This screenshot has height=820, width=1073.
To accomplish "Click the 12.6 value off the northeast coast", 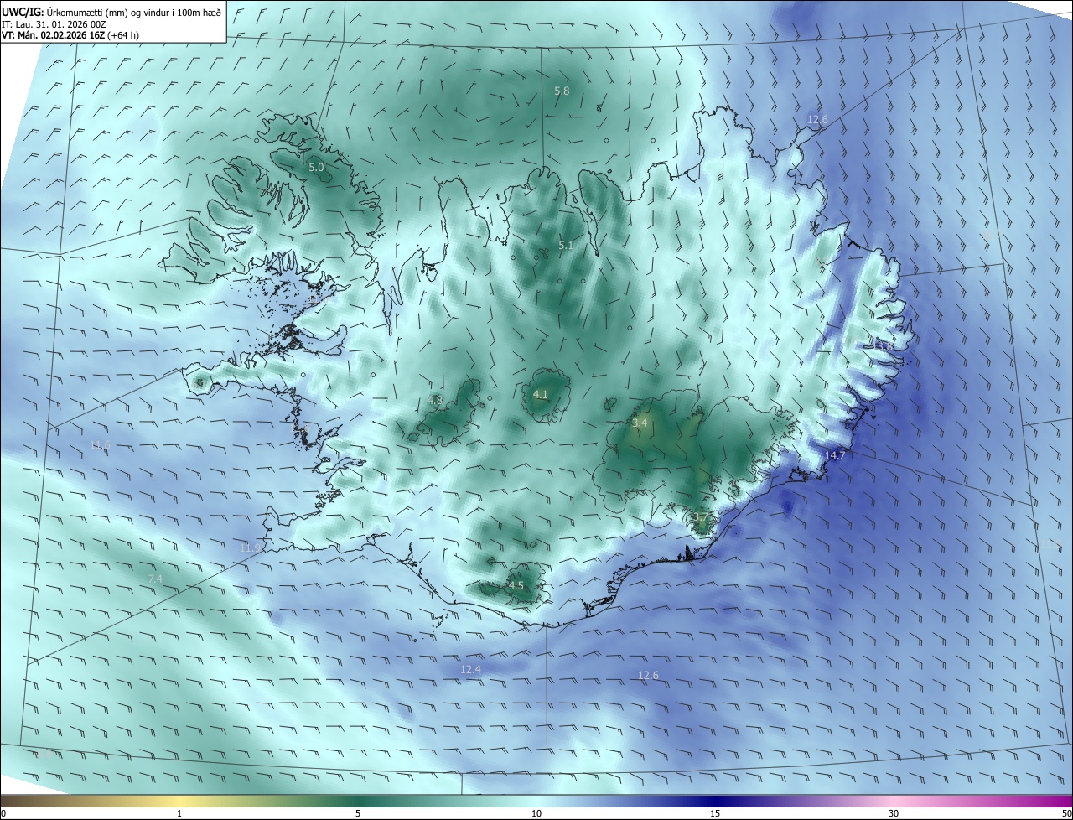I will pos(817,120).
